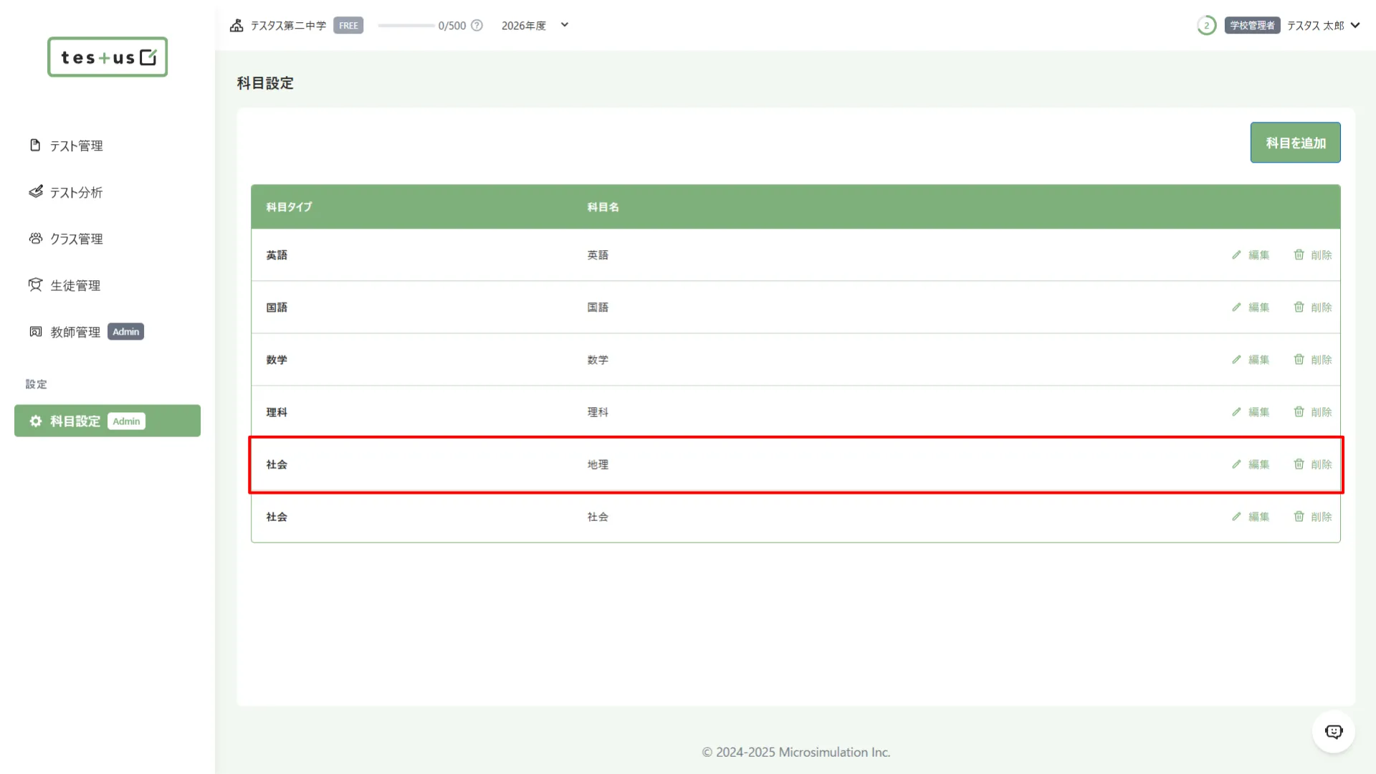Image resolution: width=1376 pixels, height=774 pixels.
Task: Click the 地理 subject name cell
Action: [x=598, y=464]
